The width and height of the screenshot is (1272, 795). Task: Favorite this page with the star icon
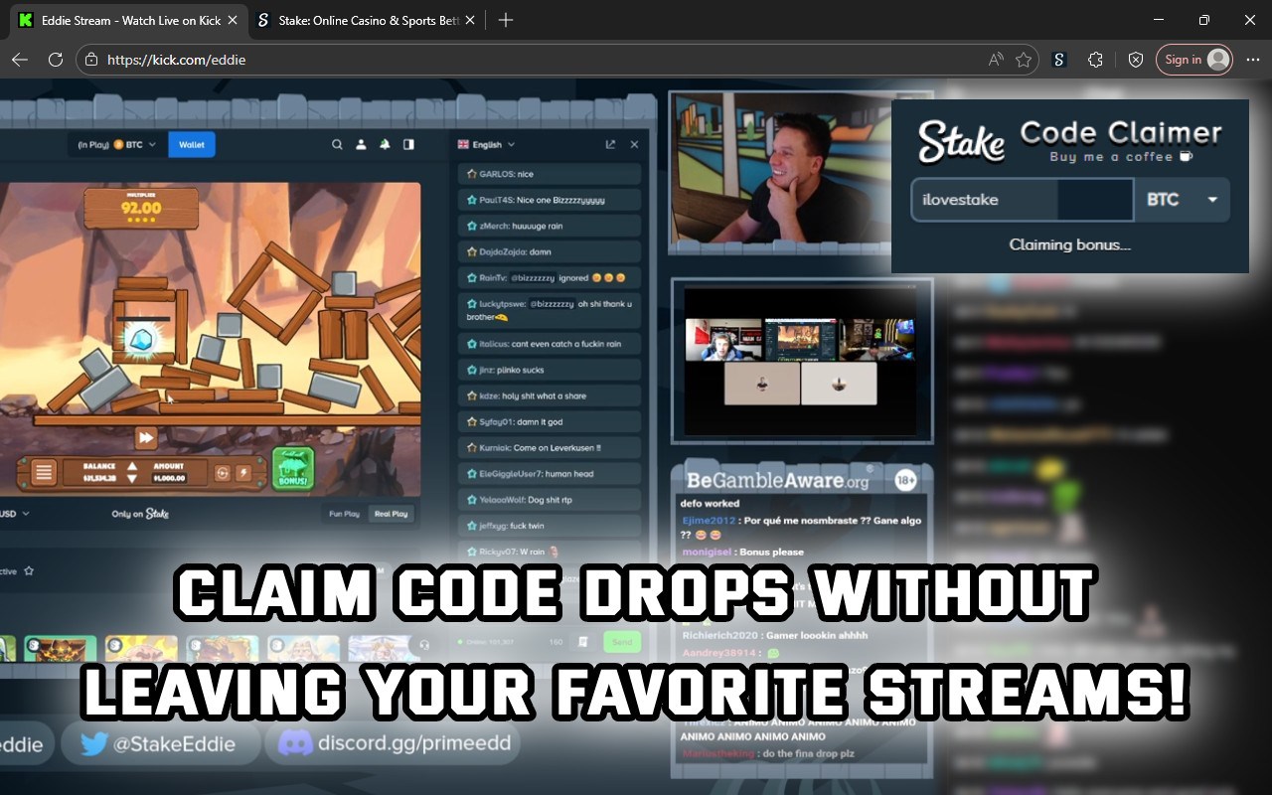click(1024, 60)
